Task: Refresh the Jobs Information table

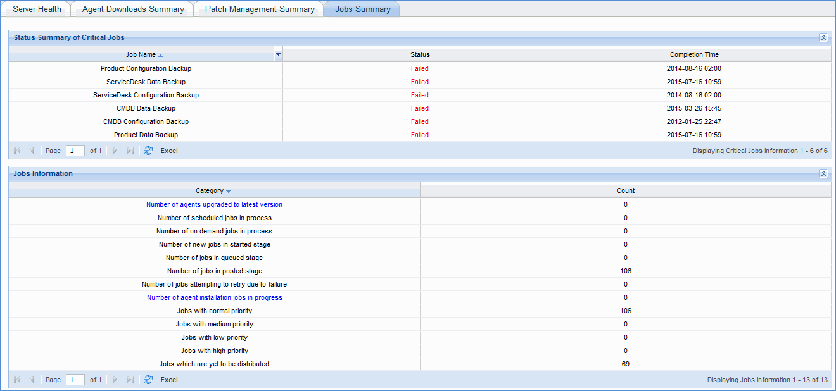Action: coord(148,380)
